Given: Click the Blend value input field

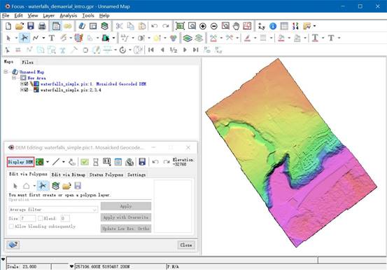Looking at the screenshot, I should pos(65,218).
